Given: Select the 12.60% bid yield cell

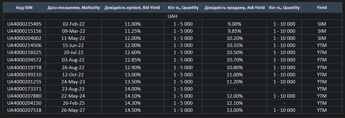Looking at the screenshot, I should pyautogui.click(x=132, y=52).
